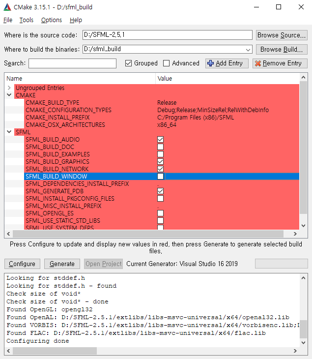This screenshot has width=312, height=359.
Task: Expand the Ungrouped Entries group
Action: click(x=9, y=88)
